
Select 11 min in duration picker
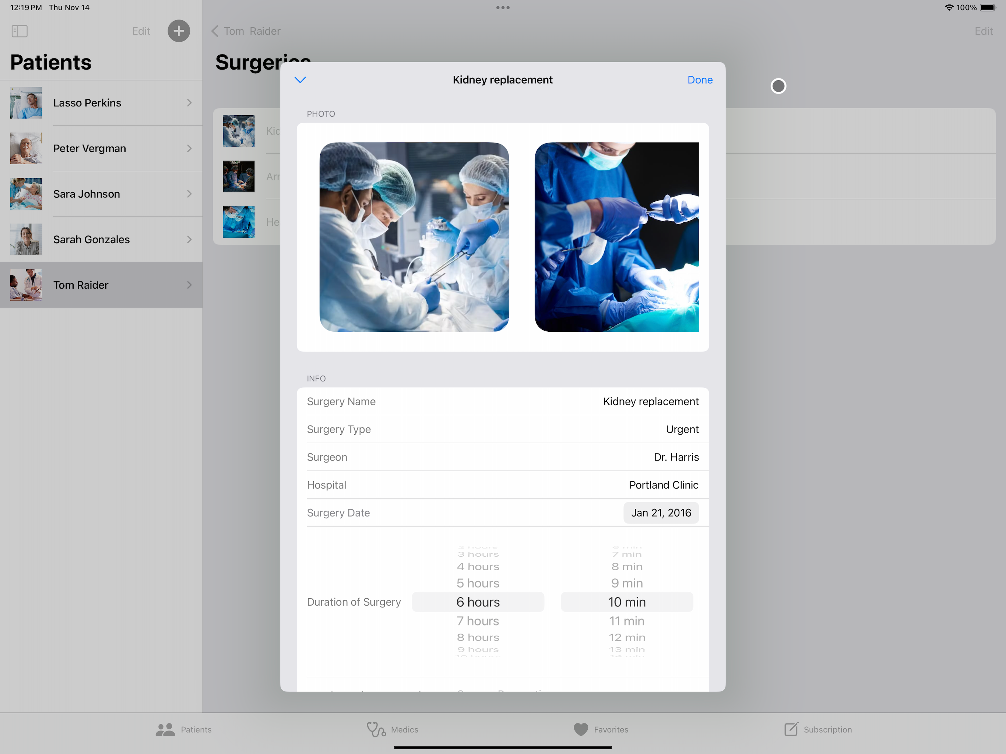(627, 621)
